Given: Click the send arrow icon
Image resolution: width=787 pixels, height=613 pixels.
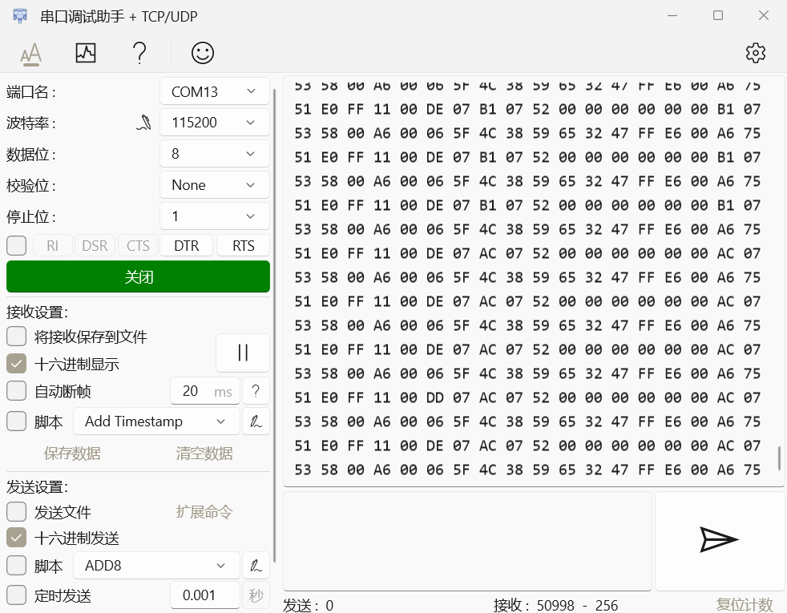Looking at the screenshot, I should [719, 540].
